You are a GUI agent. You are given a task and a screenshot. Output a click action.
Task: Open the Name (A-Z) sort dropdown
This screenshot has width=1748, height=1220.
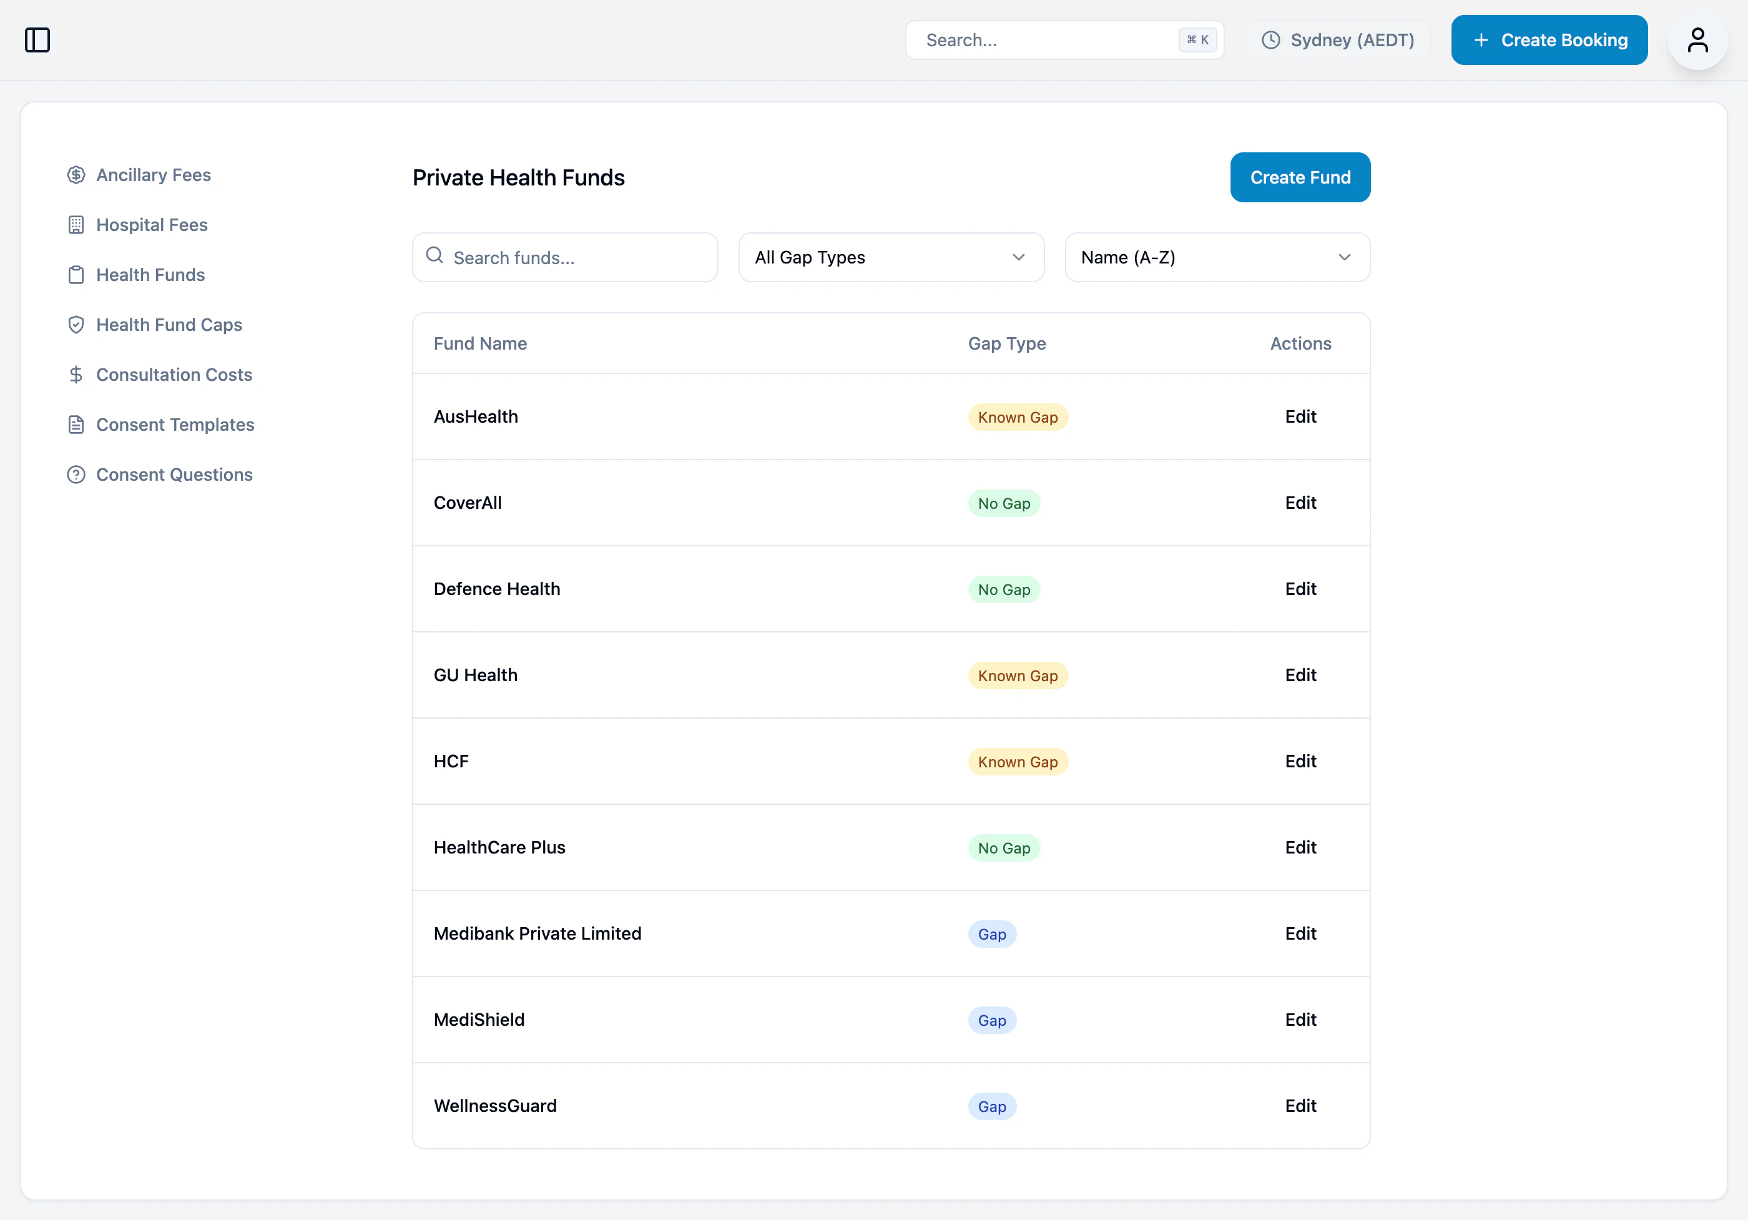coord(1217,257)
